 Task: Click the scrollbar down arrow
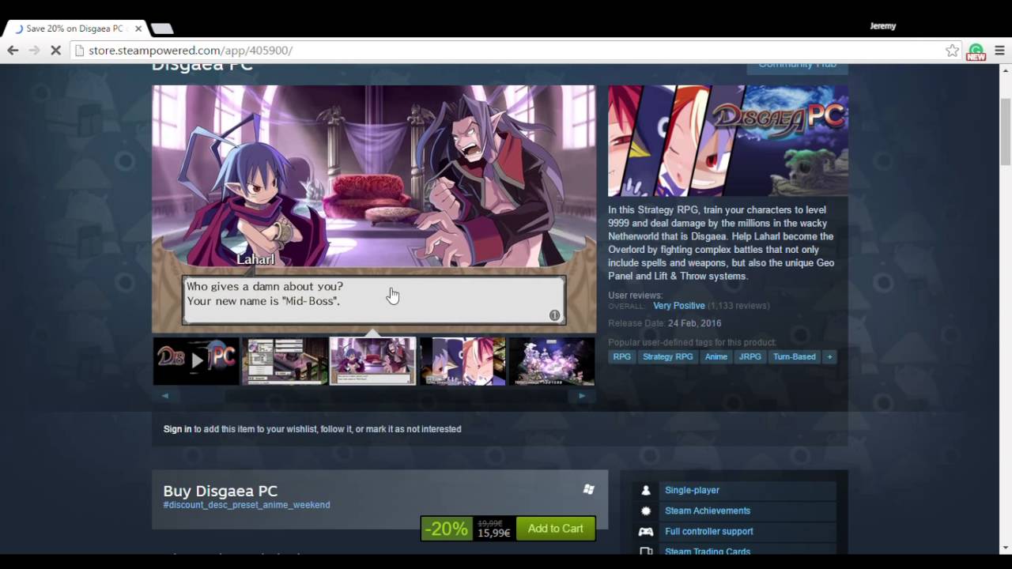pyautogui.click(x=1005, y=547)
